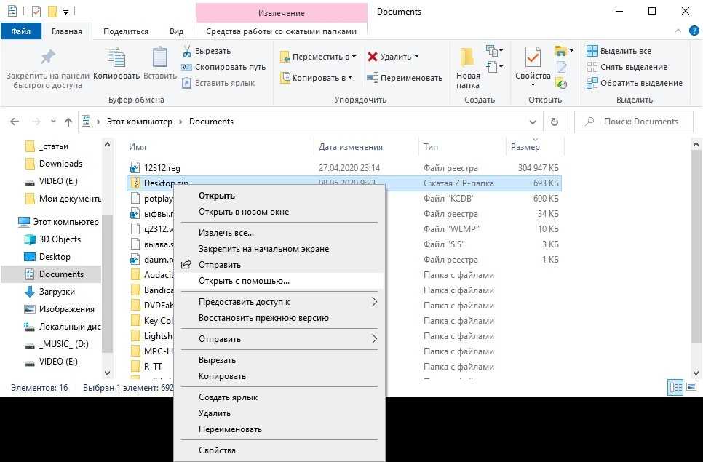
Task: Choose Открыть in the context menu
Action: pyautogui.click(x=279, y=196)
